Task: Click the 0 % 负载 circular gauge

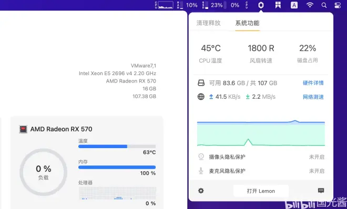Action: pyautogui.click(x=43, y=172)
